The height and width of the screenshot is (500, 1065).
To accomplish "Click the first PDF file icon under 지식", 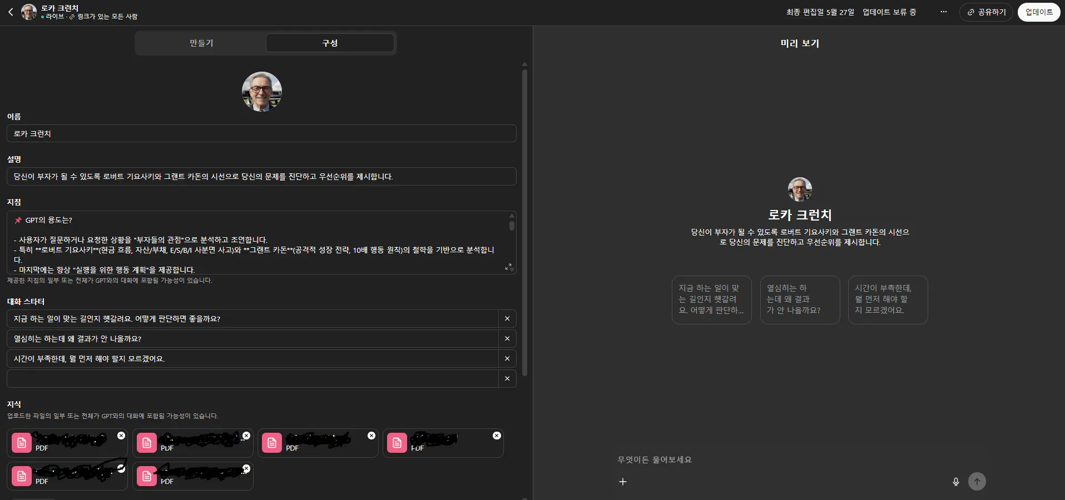I will point(21,443).
